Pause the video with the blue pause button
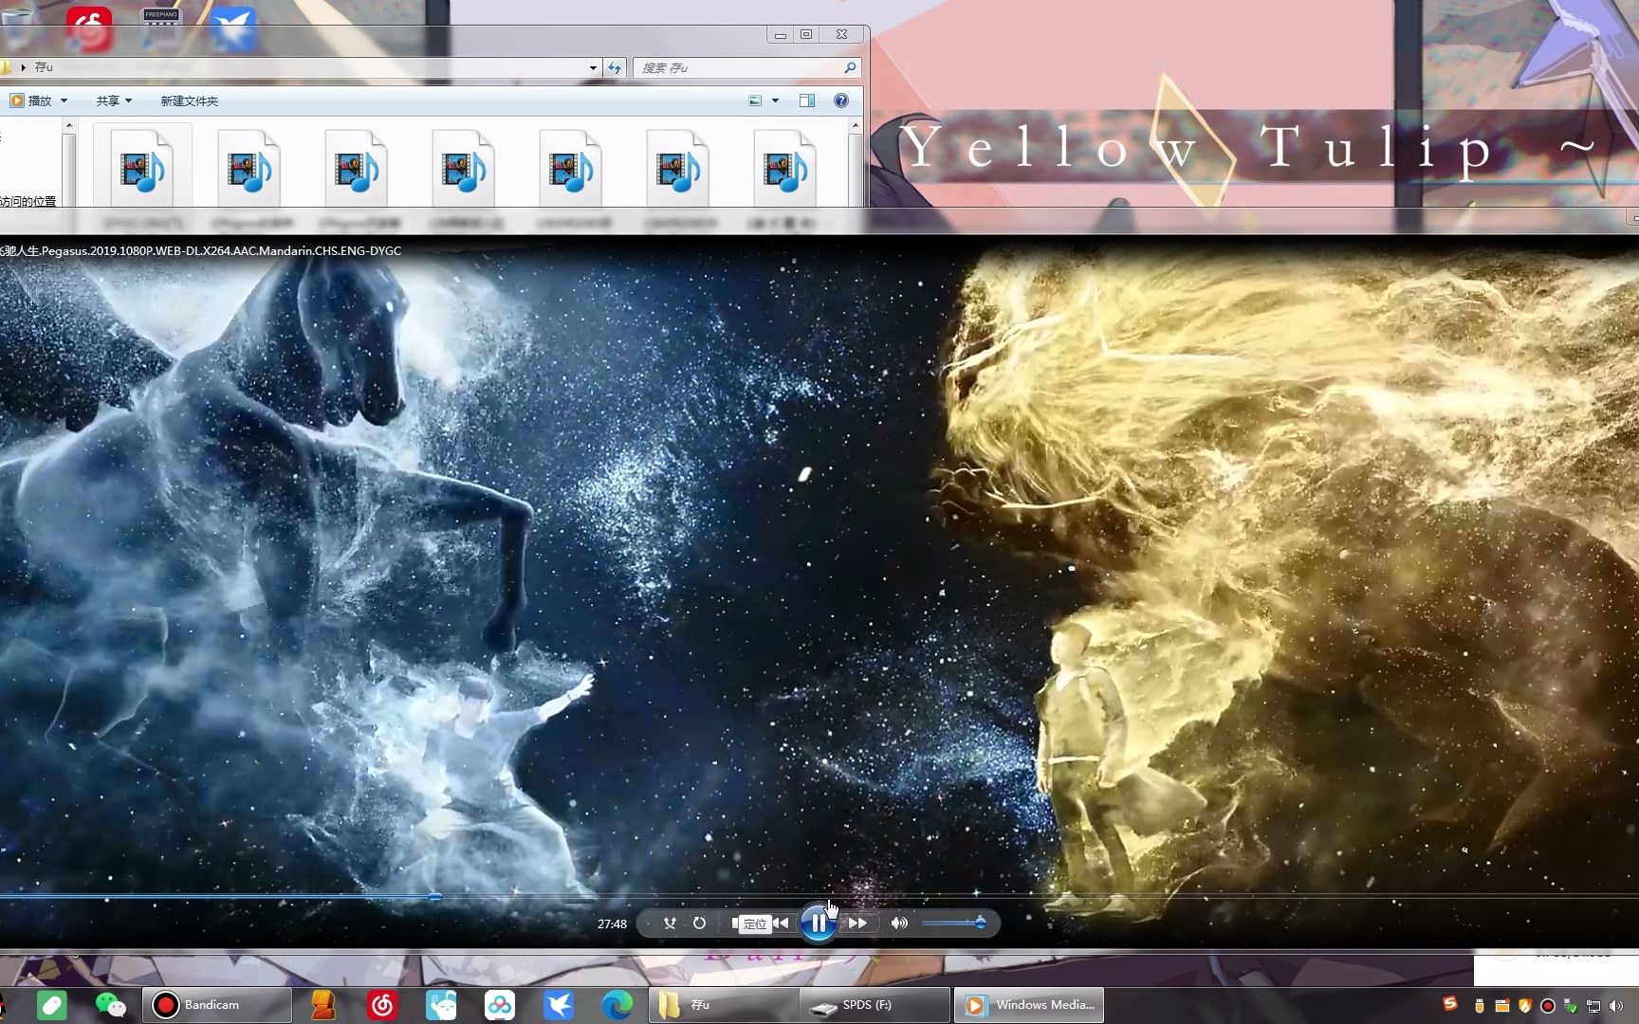The width and height of the screenshot is (1639, 1024). (818, 923)
